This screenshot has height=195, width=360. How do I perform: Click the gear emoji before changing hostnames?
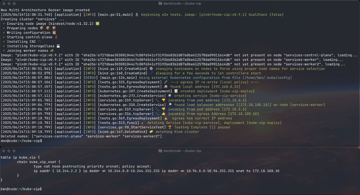point(151,69)
